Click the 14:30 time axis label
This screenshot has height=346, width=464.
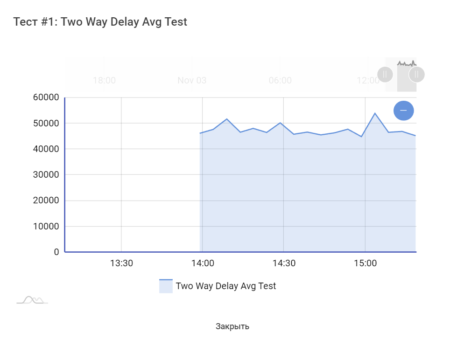284,263
